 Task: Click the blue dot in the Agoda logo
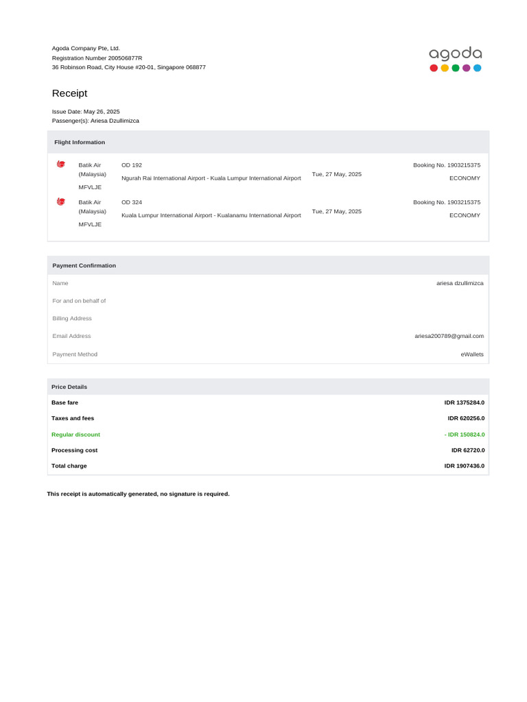click(x=478, y=68)
